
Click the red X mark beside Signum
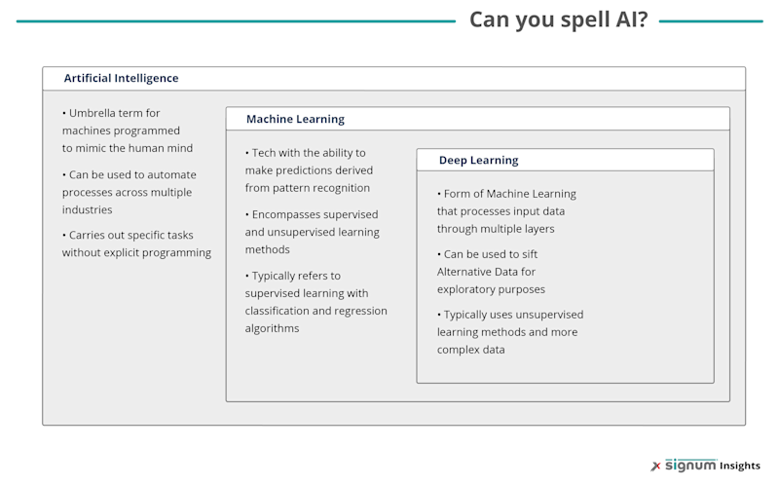[x=655, y=467]
